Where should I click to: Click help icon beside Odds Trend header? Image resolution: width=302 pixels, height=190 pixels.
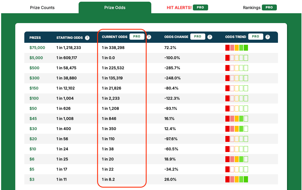pyautogui.click(x=268, y=37)
